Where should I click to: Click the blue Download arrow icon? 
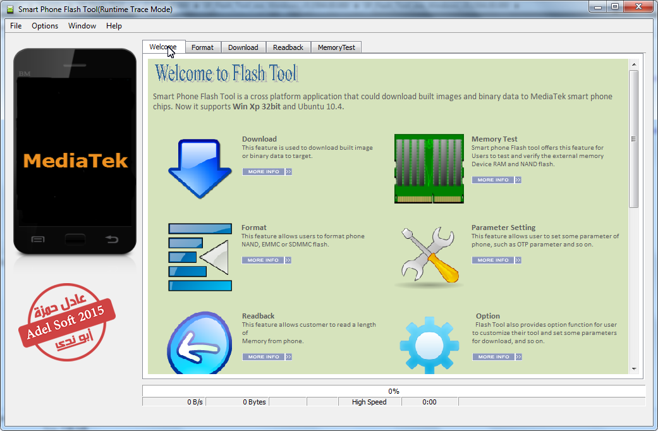point(200,169)
